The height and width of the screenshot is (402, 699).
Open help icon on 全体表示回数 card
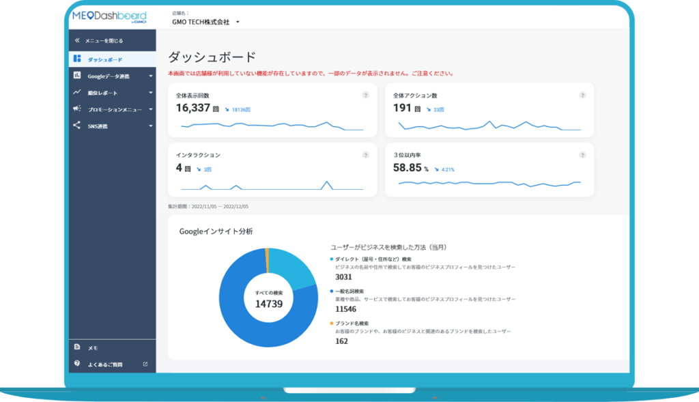(366, 96)
